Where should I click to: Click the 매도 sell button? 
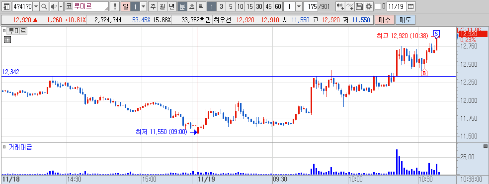click(x=405, y=20)
